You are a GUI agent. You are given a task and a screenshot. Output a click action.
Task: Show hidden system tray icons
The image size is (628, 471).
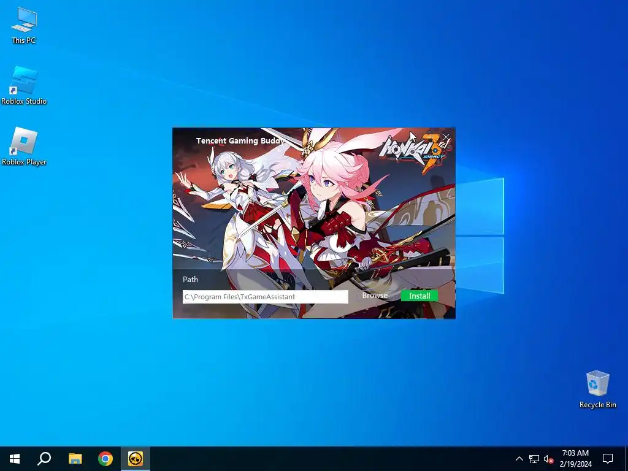pyautogui.click(x=519, y=459)
